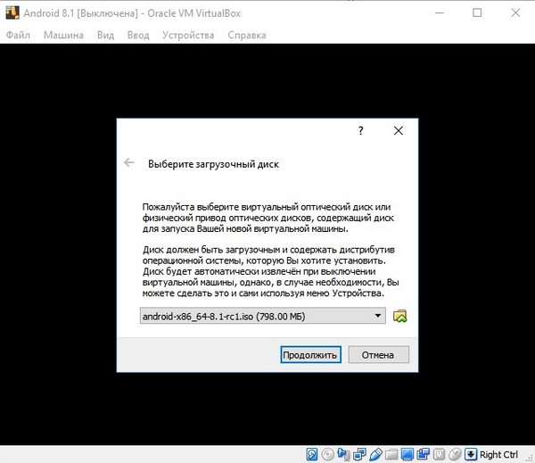
Task: Click the display status icon
Action: click(x=407, y=454)
